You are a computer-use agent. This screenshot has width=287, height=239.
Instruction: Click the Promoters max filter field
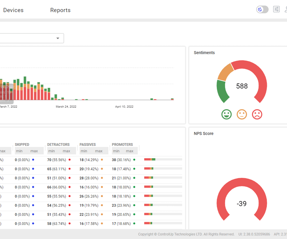click(x=130, y=151)
